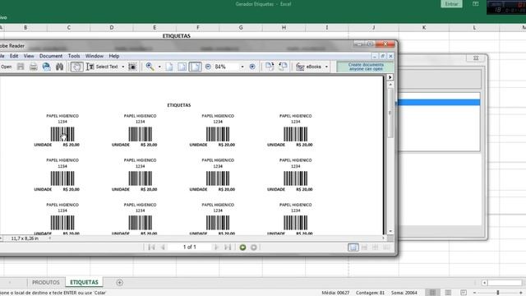Click Create documents anyone can open banner
Viewport: 526px width, 296px height.
coord(365,67)
